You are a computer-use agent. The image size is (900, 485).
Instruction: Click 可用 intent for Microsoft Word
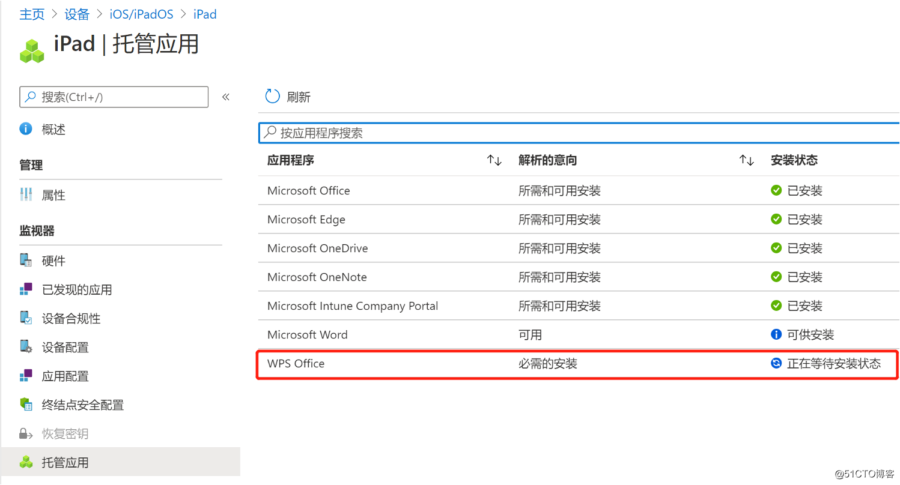[531, 334]
